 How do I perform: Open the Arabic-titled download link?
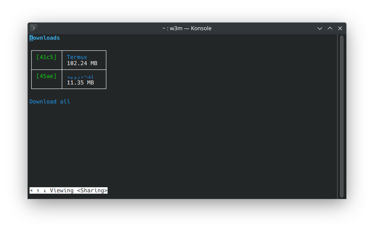[x=80, y=76]
